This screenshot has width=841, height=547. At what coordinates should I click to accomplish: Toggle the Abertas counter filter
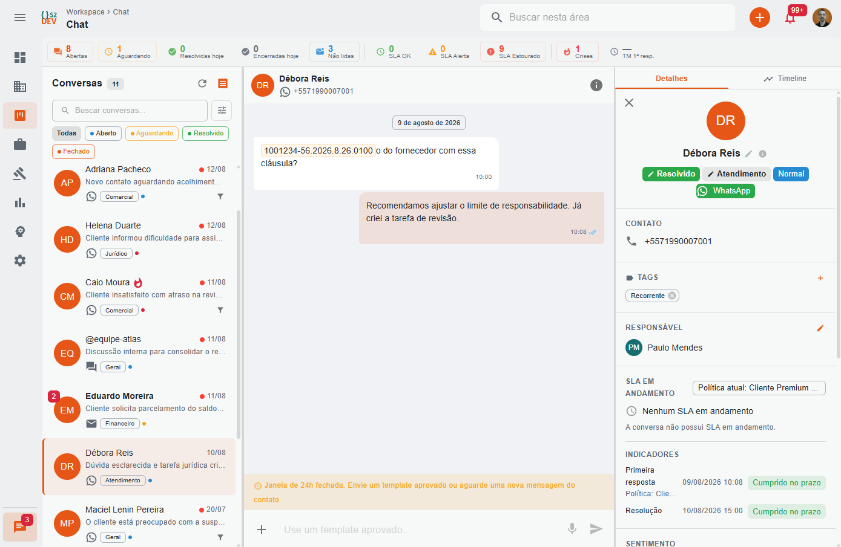point(70,52)
